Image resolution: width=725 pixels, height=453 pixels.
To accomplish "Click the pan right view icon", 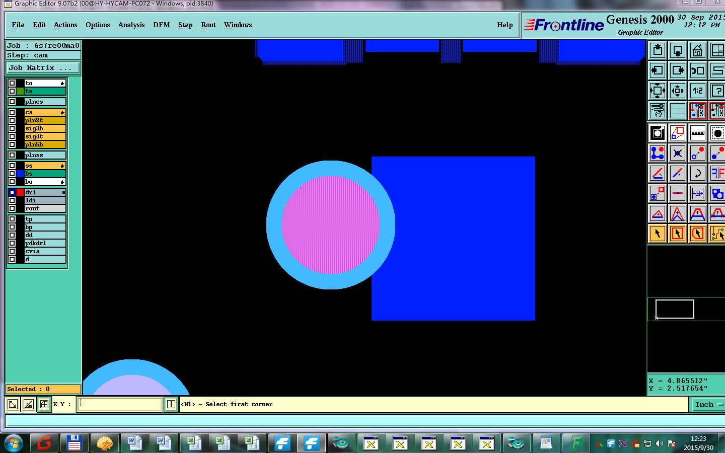I will click(x=678, y=70).
